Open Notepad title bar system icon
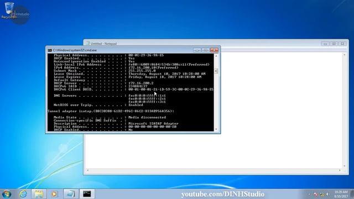The height and width of the screenshot is (199, 354). (88, 44)
